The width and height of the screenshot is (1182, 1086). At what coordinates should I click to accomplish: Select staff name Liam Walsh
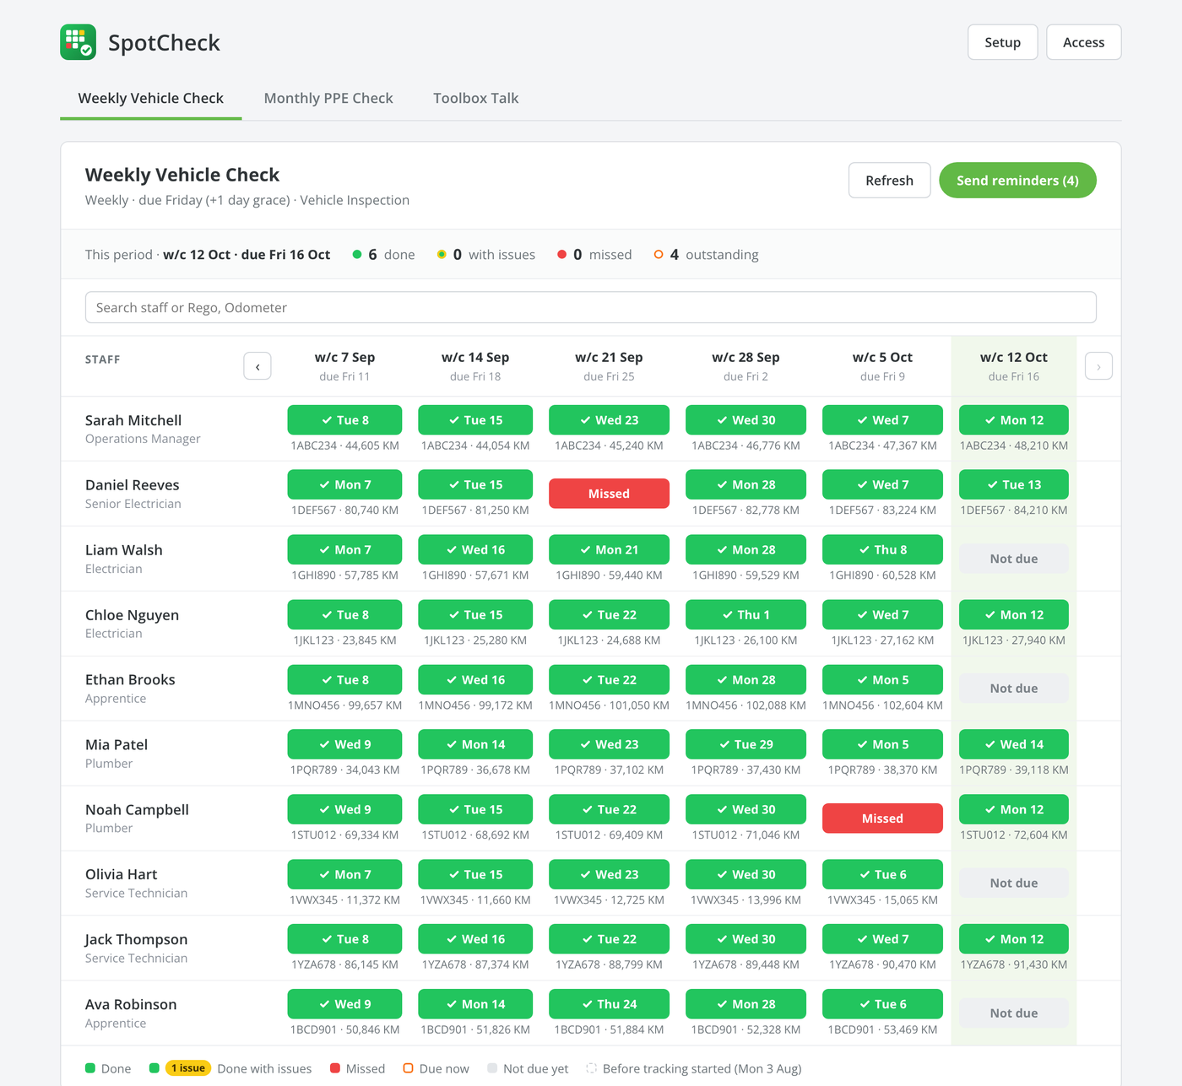point(124,550)
